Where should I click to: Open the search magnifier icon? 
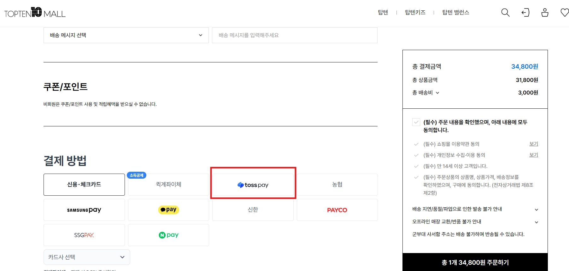pos(505,13)
